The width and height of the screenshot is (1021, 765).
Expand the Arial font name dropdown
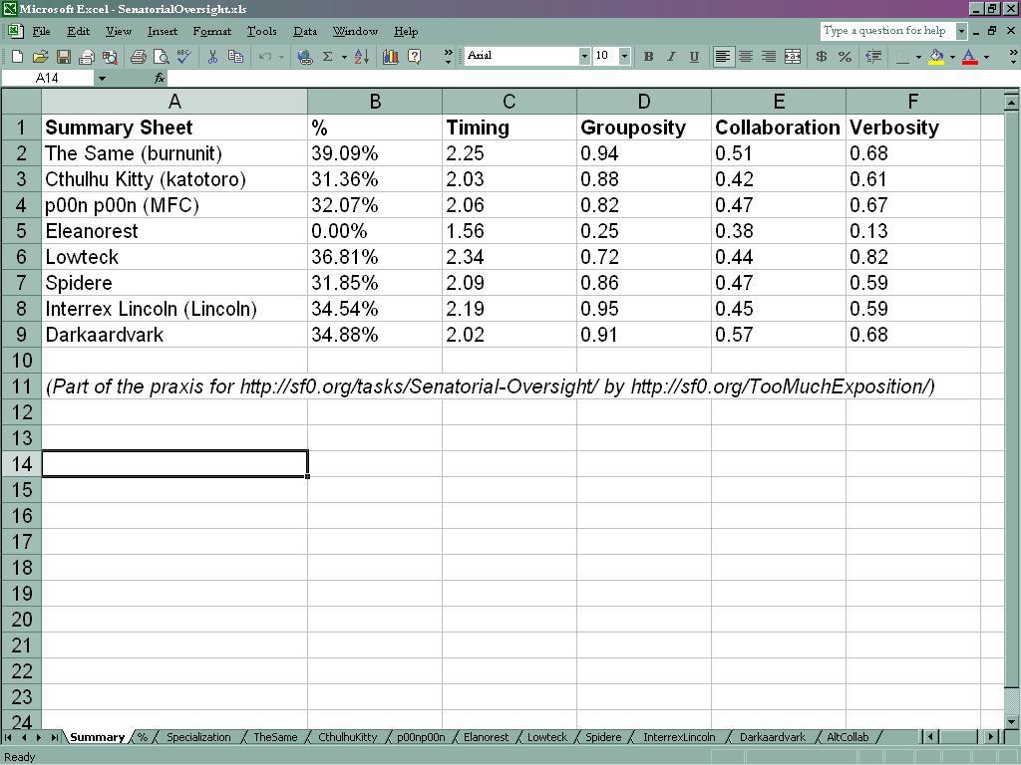click(x=584, y=57)
